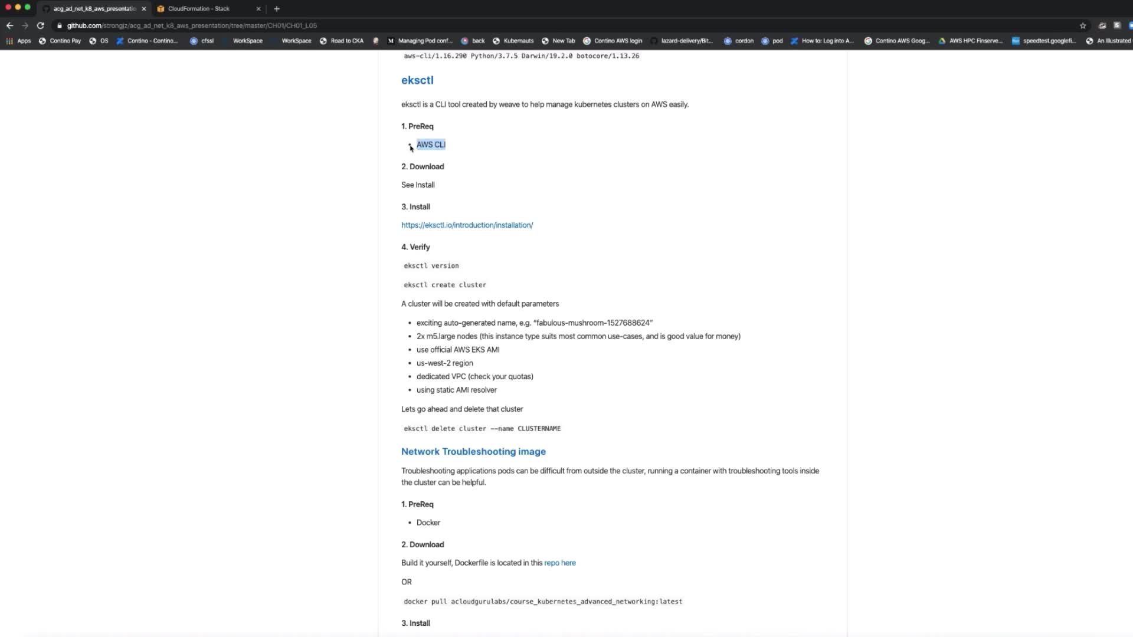Select the acg_ad_net_k8_aws_presentation tab
This screenshot has width=1133, height=637.
click(94, 9)
